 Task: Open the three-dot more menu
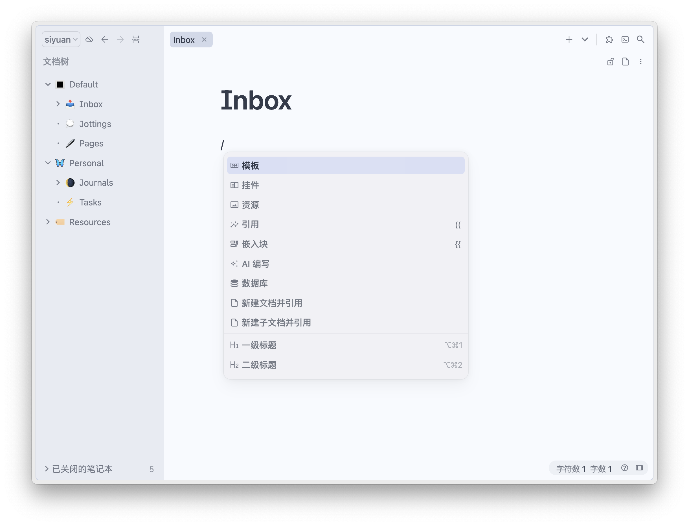point(641,62)
